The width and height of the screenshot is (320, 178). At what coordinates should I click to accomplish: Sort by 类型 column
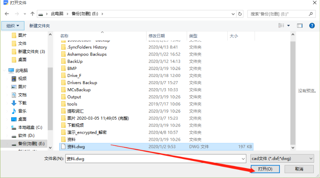(193, 36)
